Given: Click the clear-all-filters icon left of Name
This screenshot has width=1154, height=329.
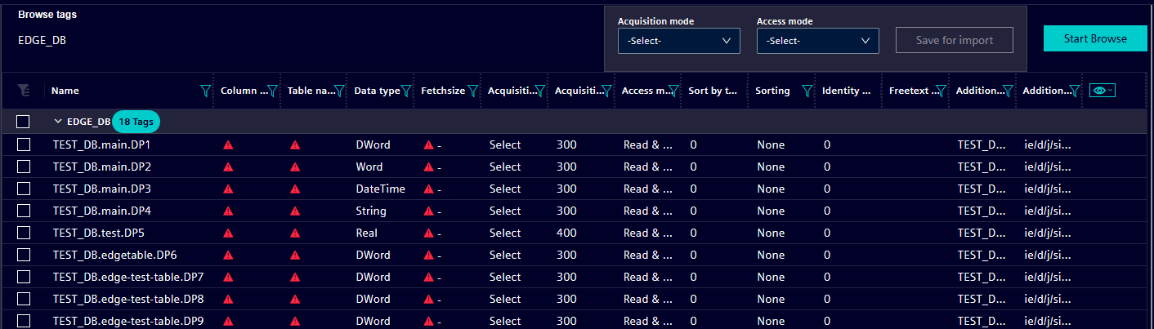Looking at the screenshot, I should 23,91.
